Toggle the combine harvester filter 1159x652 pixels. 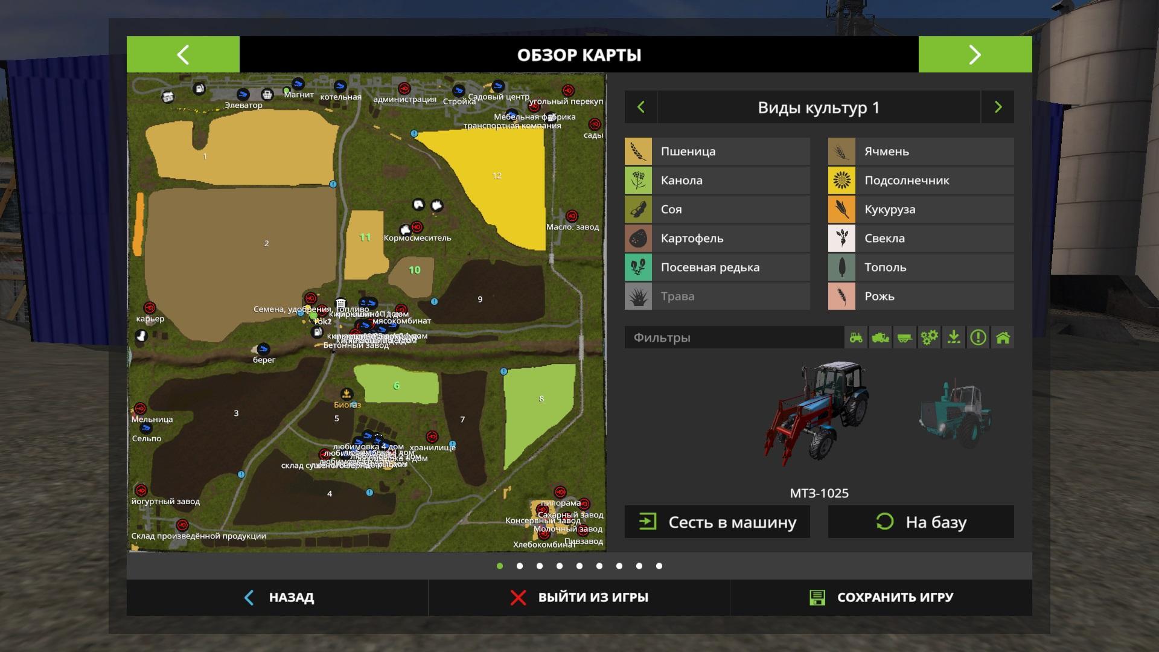880,337
